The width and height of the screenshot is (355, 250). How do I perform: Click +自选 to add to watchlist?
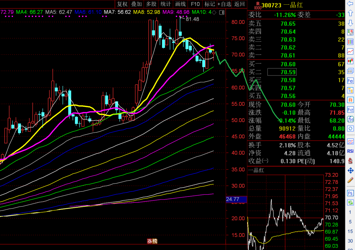click(x=224, y=4)
